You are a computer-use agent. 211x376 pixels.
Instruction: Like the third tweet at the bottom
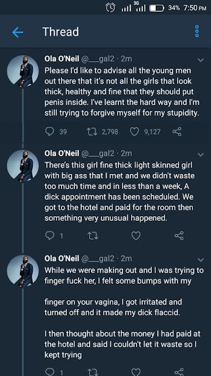136,372
